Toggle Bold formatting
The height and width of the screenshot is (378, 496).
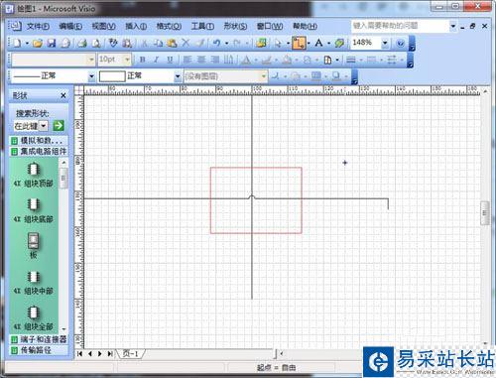(x=143, y=60)
